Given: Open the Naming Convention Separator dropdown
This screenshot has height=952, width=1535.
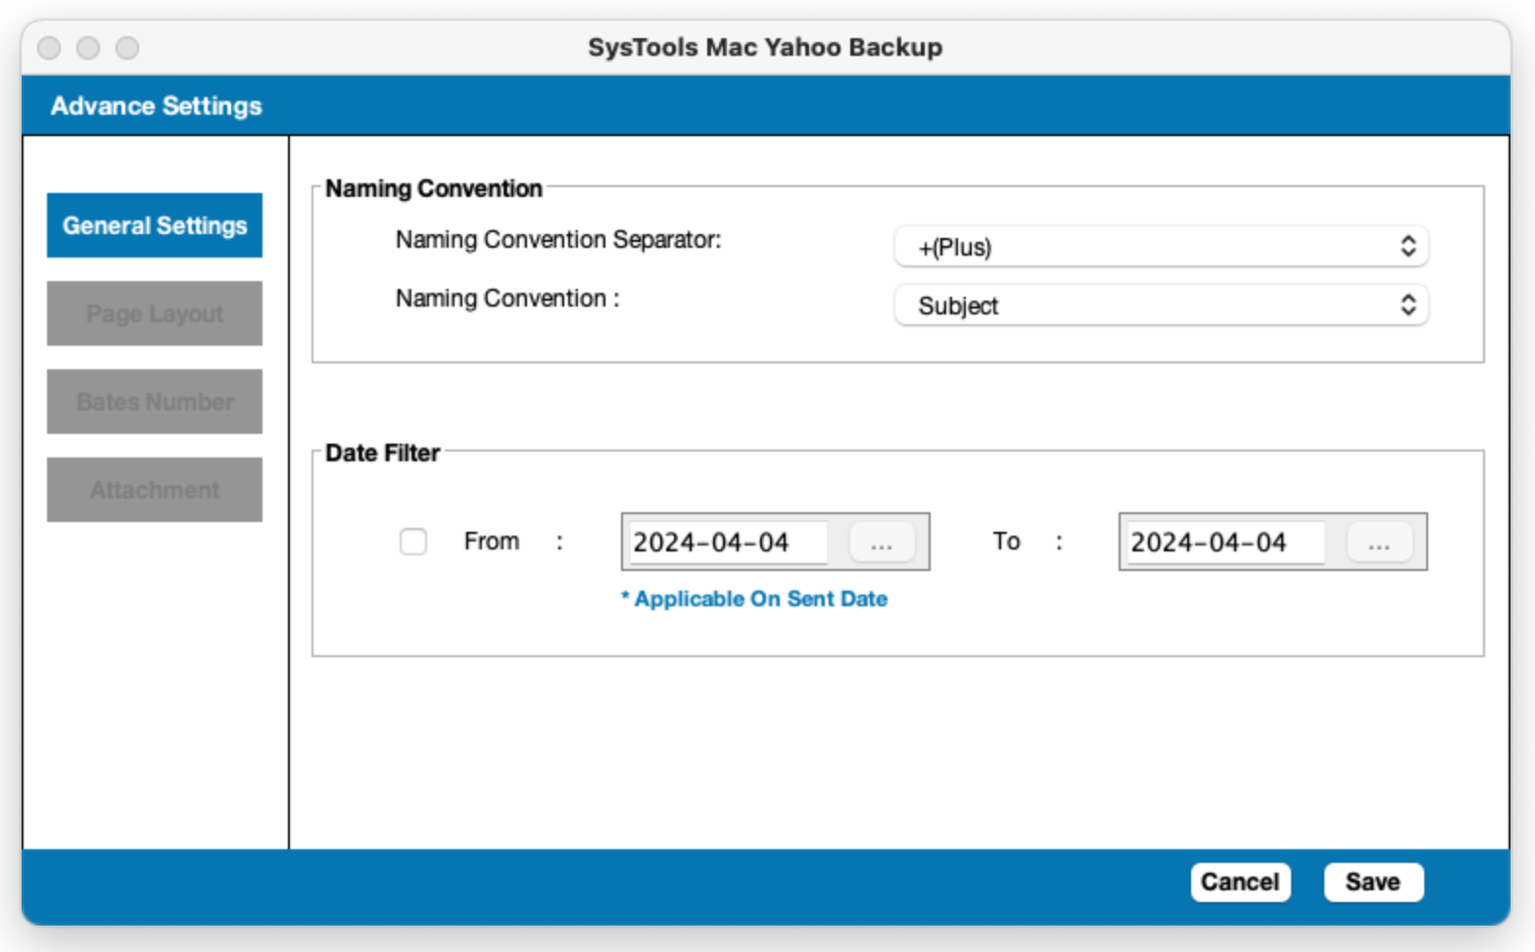Looking at the screenshot, I should (x=1161, y=247).
